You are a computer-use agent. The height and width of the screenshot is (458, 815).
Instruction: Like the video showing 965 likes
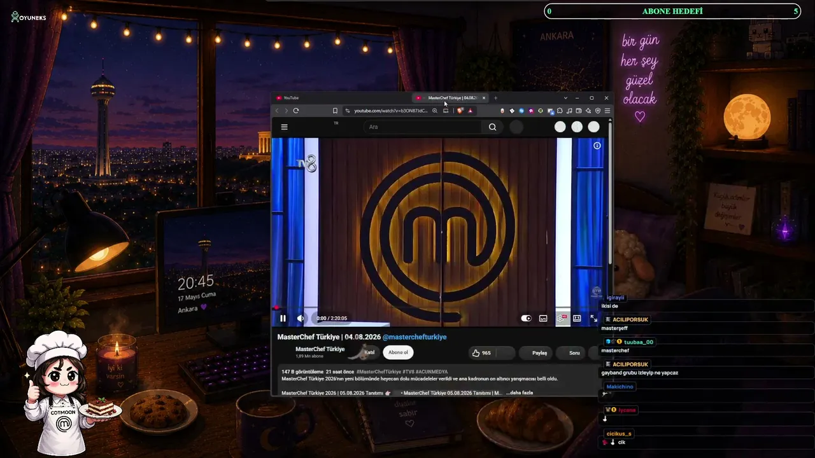pyautogui.click(x=481, y=352)
